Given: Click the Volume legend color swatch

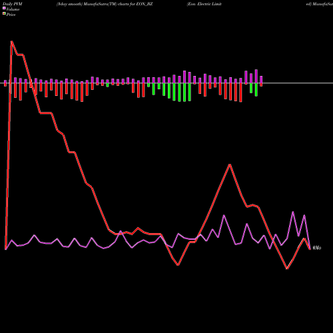Looking at the screenshot, I should (4, 8).
